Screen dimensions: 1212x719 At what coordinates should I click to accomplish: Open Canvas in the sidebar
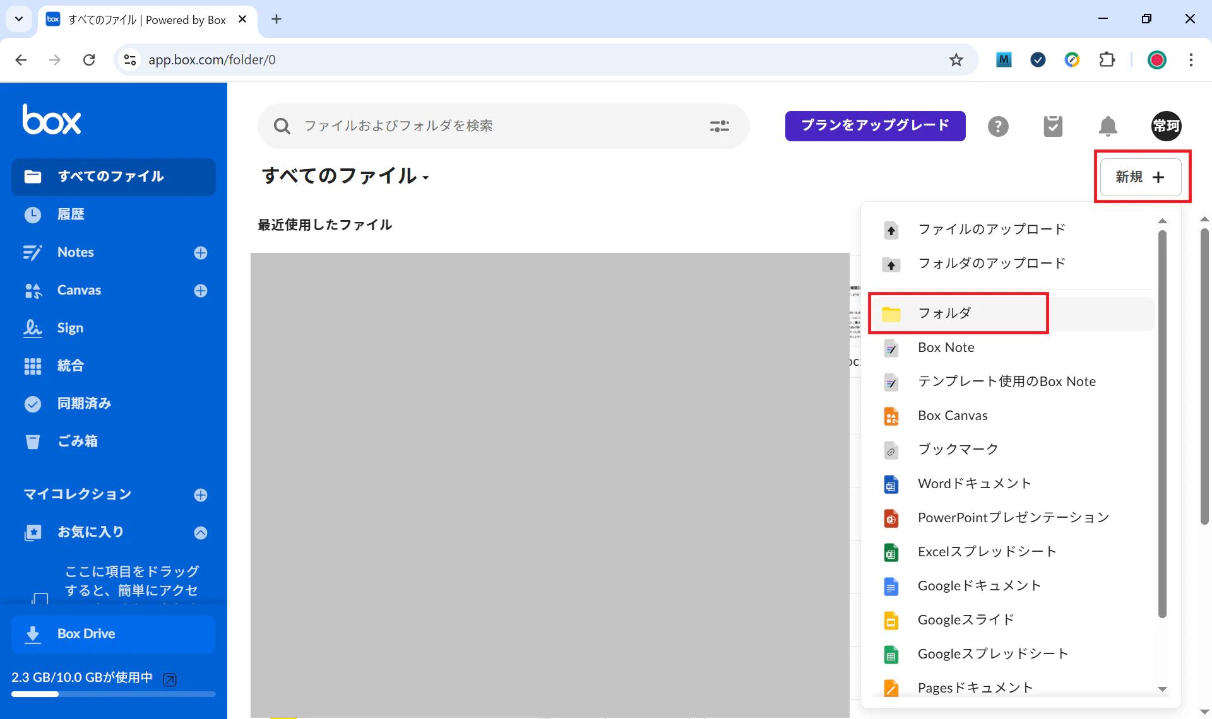(x=79, y=290)
